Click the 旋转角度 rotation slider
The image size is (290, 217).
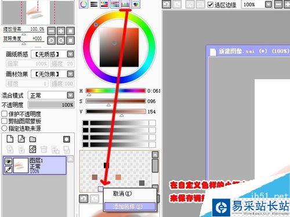tap(24, 42)
